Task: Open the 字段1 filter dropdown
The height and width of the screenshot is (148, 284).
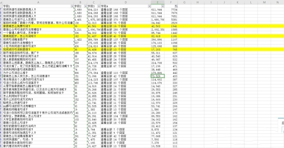Action: (x=72, y=6)
